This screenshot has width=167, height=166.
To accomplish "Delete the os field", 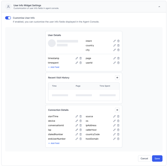I will coord(118,121).
